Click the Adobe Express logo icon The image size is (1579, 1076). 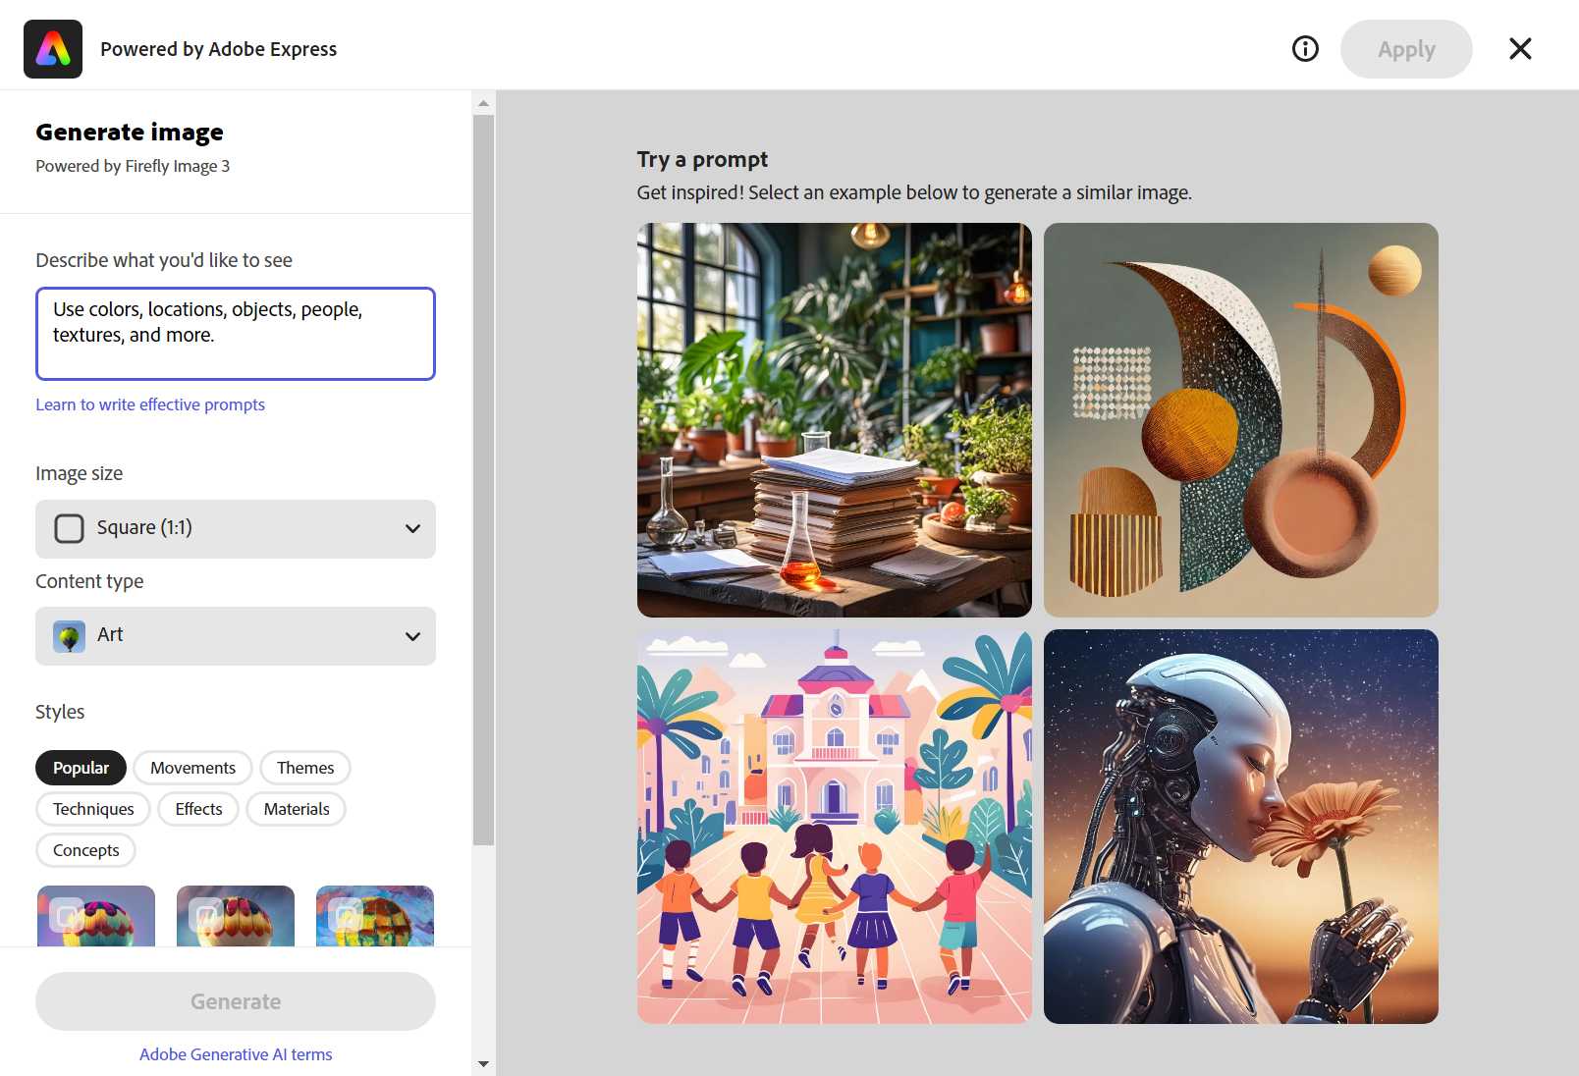53,49
